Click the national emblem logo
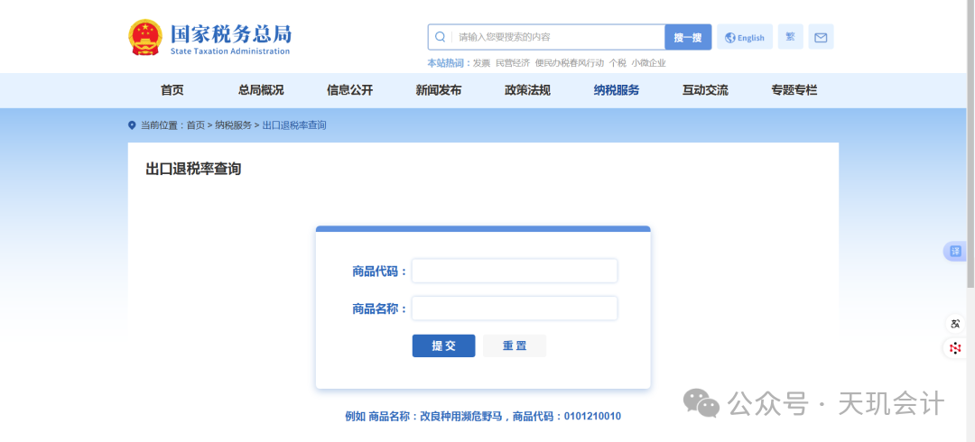Screen dimensions: 975x442 click(145, 37)
